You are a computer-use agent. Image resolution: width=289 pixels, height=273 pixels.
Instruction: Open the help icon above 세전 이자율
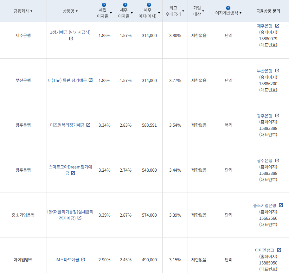(104, 5)
